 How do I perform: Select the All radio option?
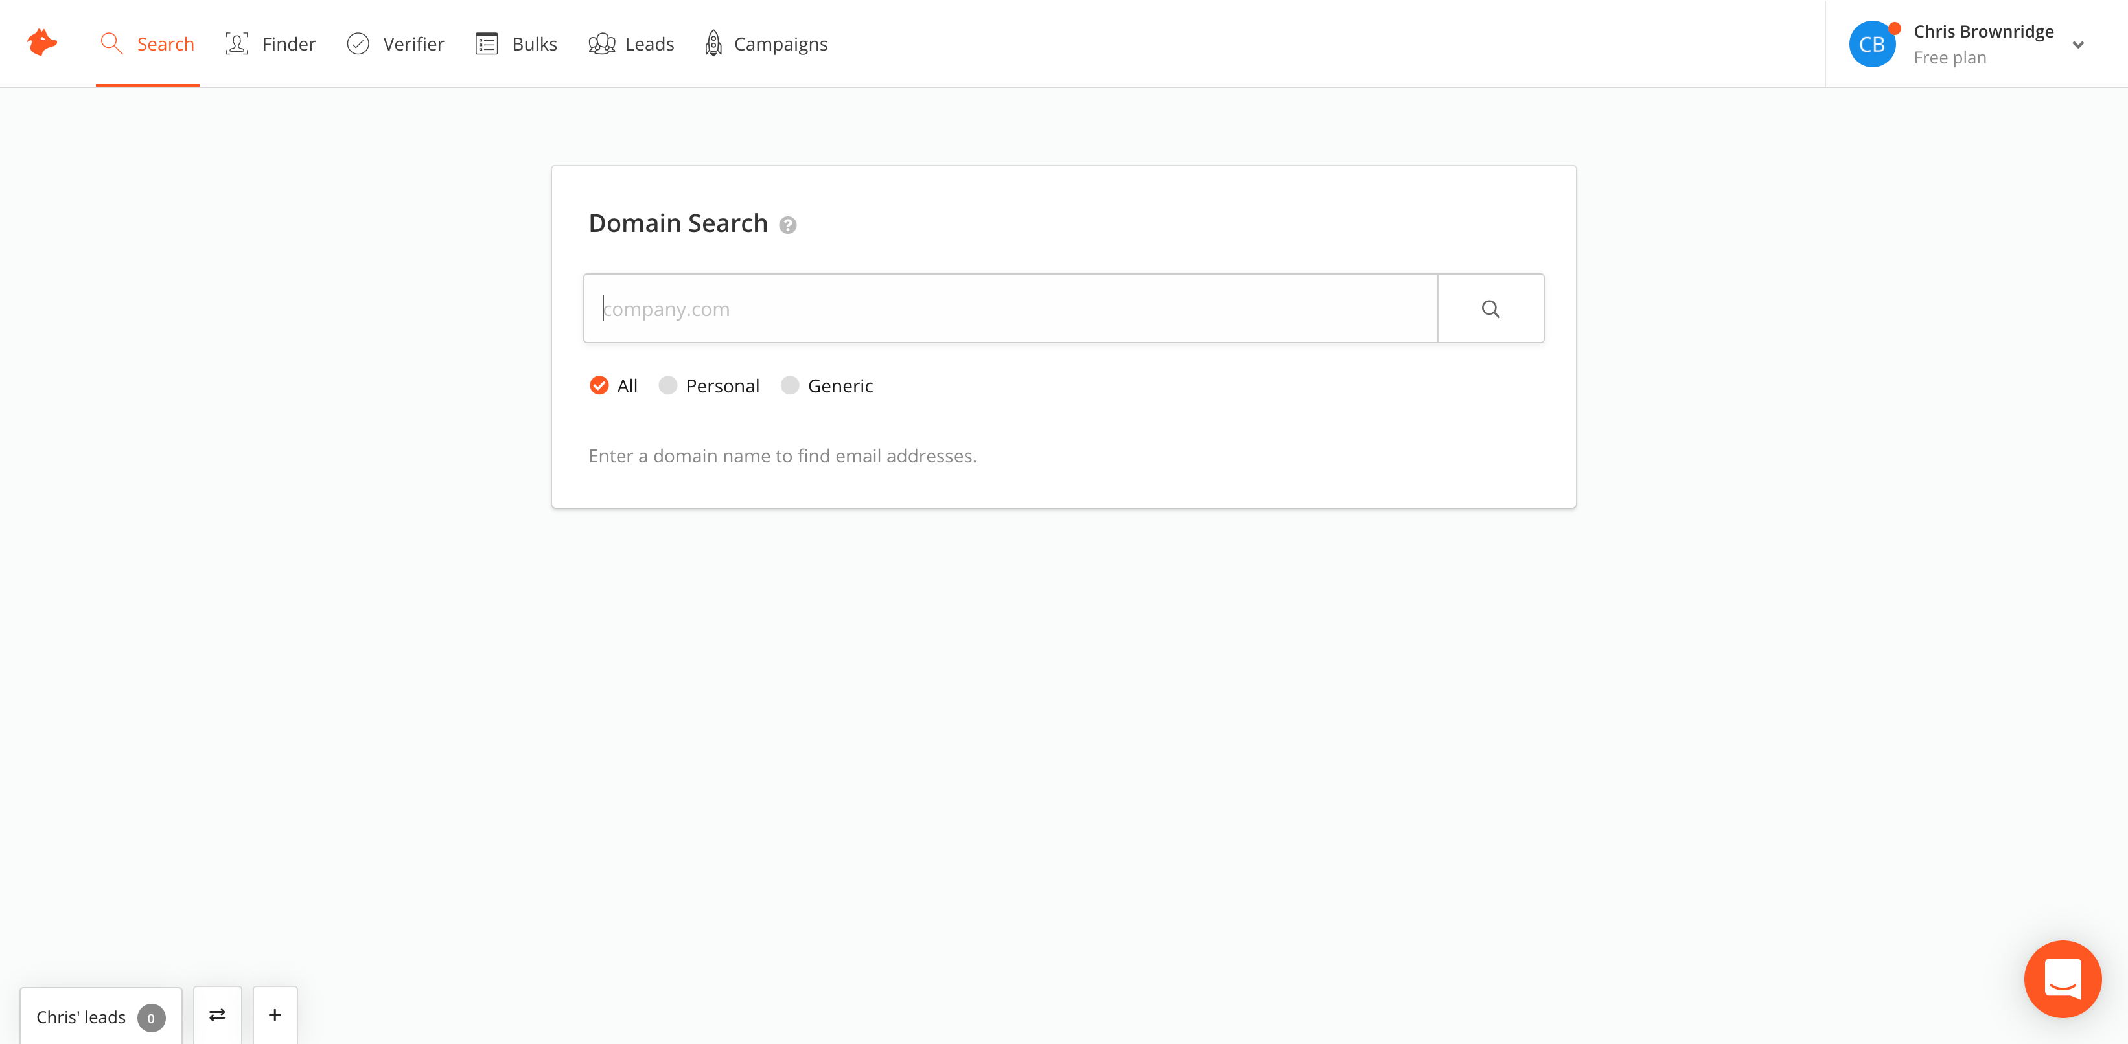[614, 386]
